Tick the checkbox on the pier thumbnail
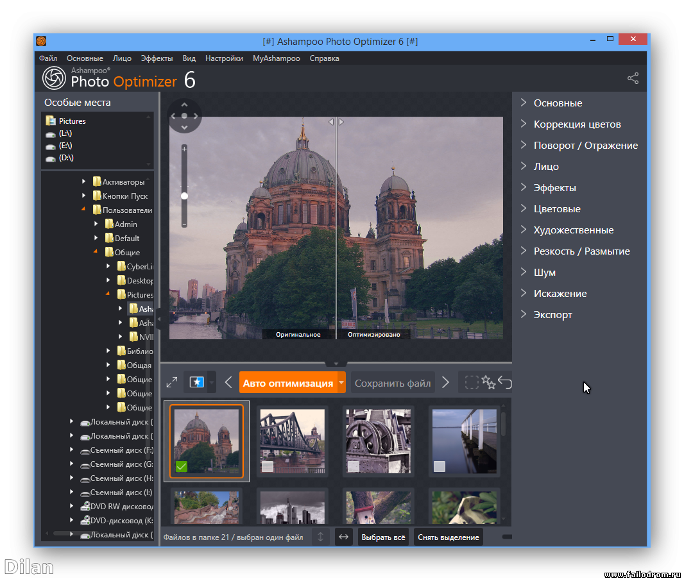Screen dimensions: 684x581 coord(440,466)
